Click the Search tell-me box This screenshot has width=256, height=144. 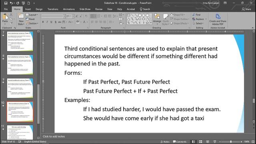(145, 9)
